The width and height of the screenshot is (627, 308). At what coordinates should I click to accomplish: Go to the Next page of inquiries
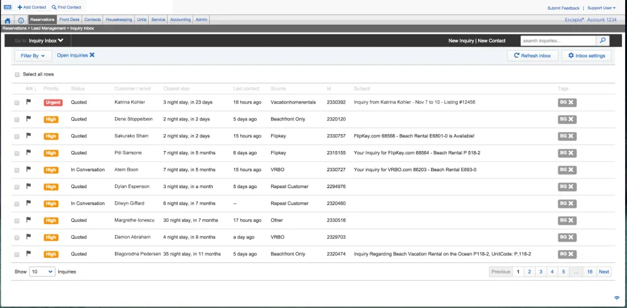[603, 272]
